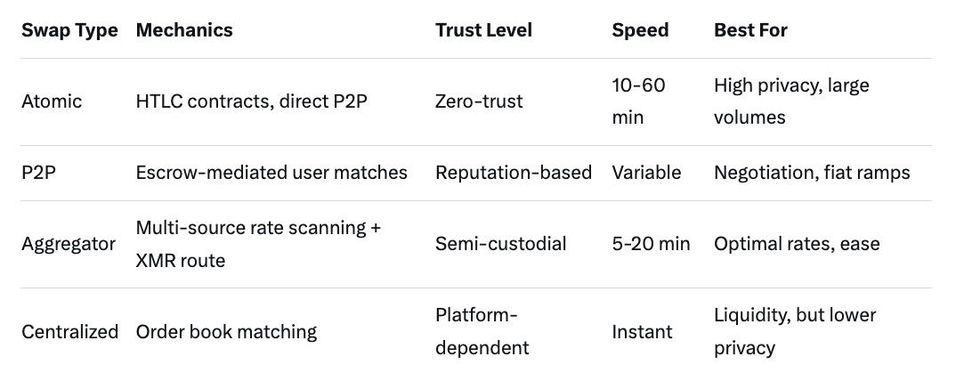Click the Swap Type column header
The height and width of the screenshot is (381, 956).
(x=69, y=30)
